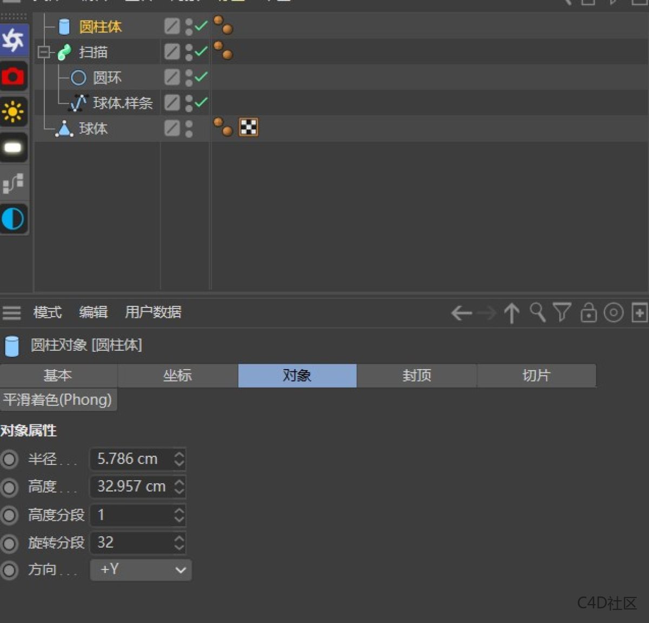The image size is (649, 623).
Task: Collapse the 扫描 hierarchy
Action: tap(43, 52)
